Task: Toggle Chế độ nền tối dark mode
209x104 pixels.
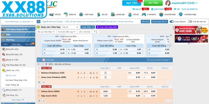Action: [x=190, y=22]
